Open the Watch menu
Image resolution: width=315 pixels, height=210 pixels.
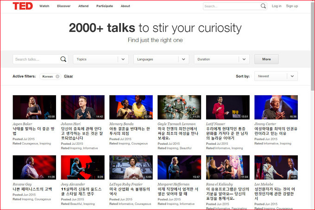tap(44, 6)
